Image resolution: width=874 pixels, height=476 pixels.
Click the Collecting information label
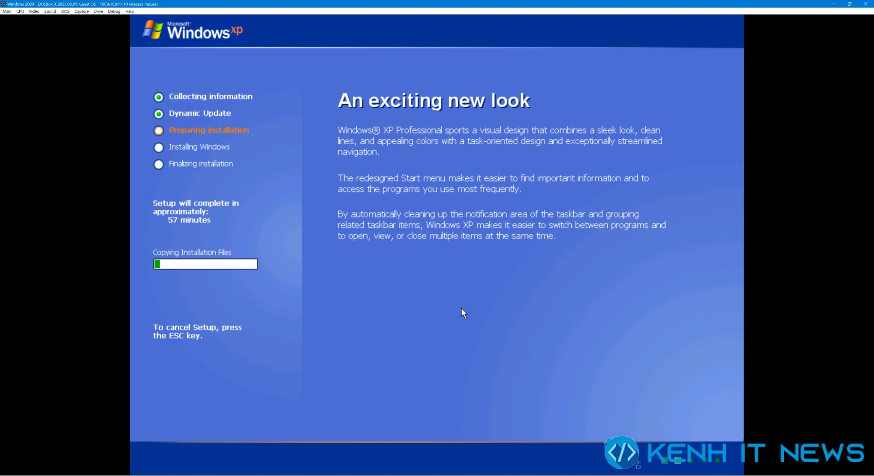coord(211,97)
